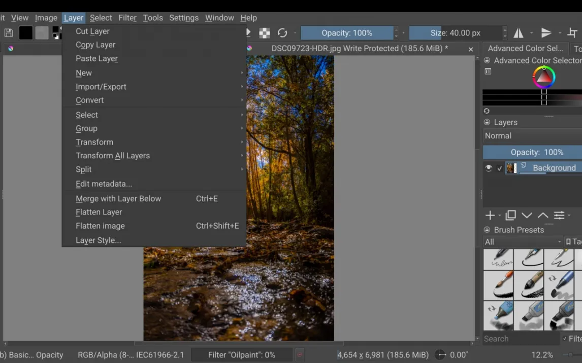Choose Flatten image from the Layer menu
This screenshot has width=582, height=363.
pos(100,226)
